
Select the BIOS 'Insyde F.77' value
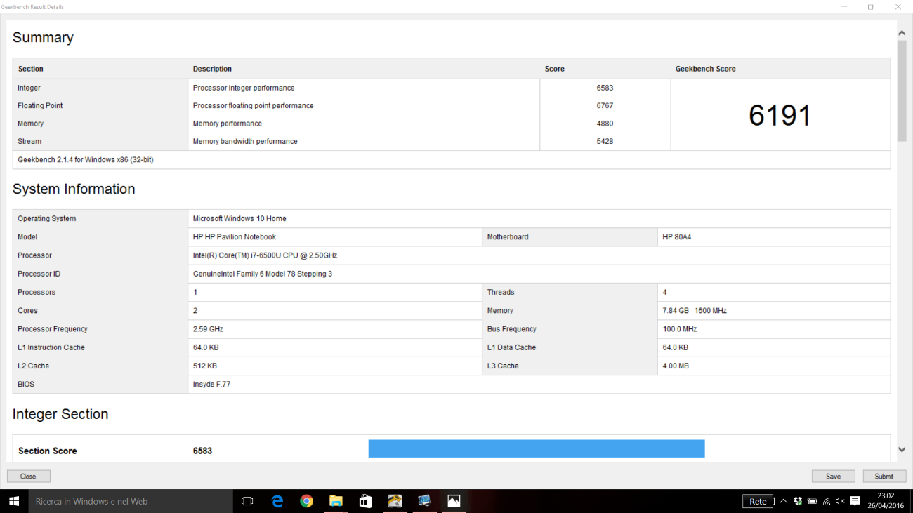click(212, 384)
